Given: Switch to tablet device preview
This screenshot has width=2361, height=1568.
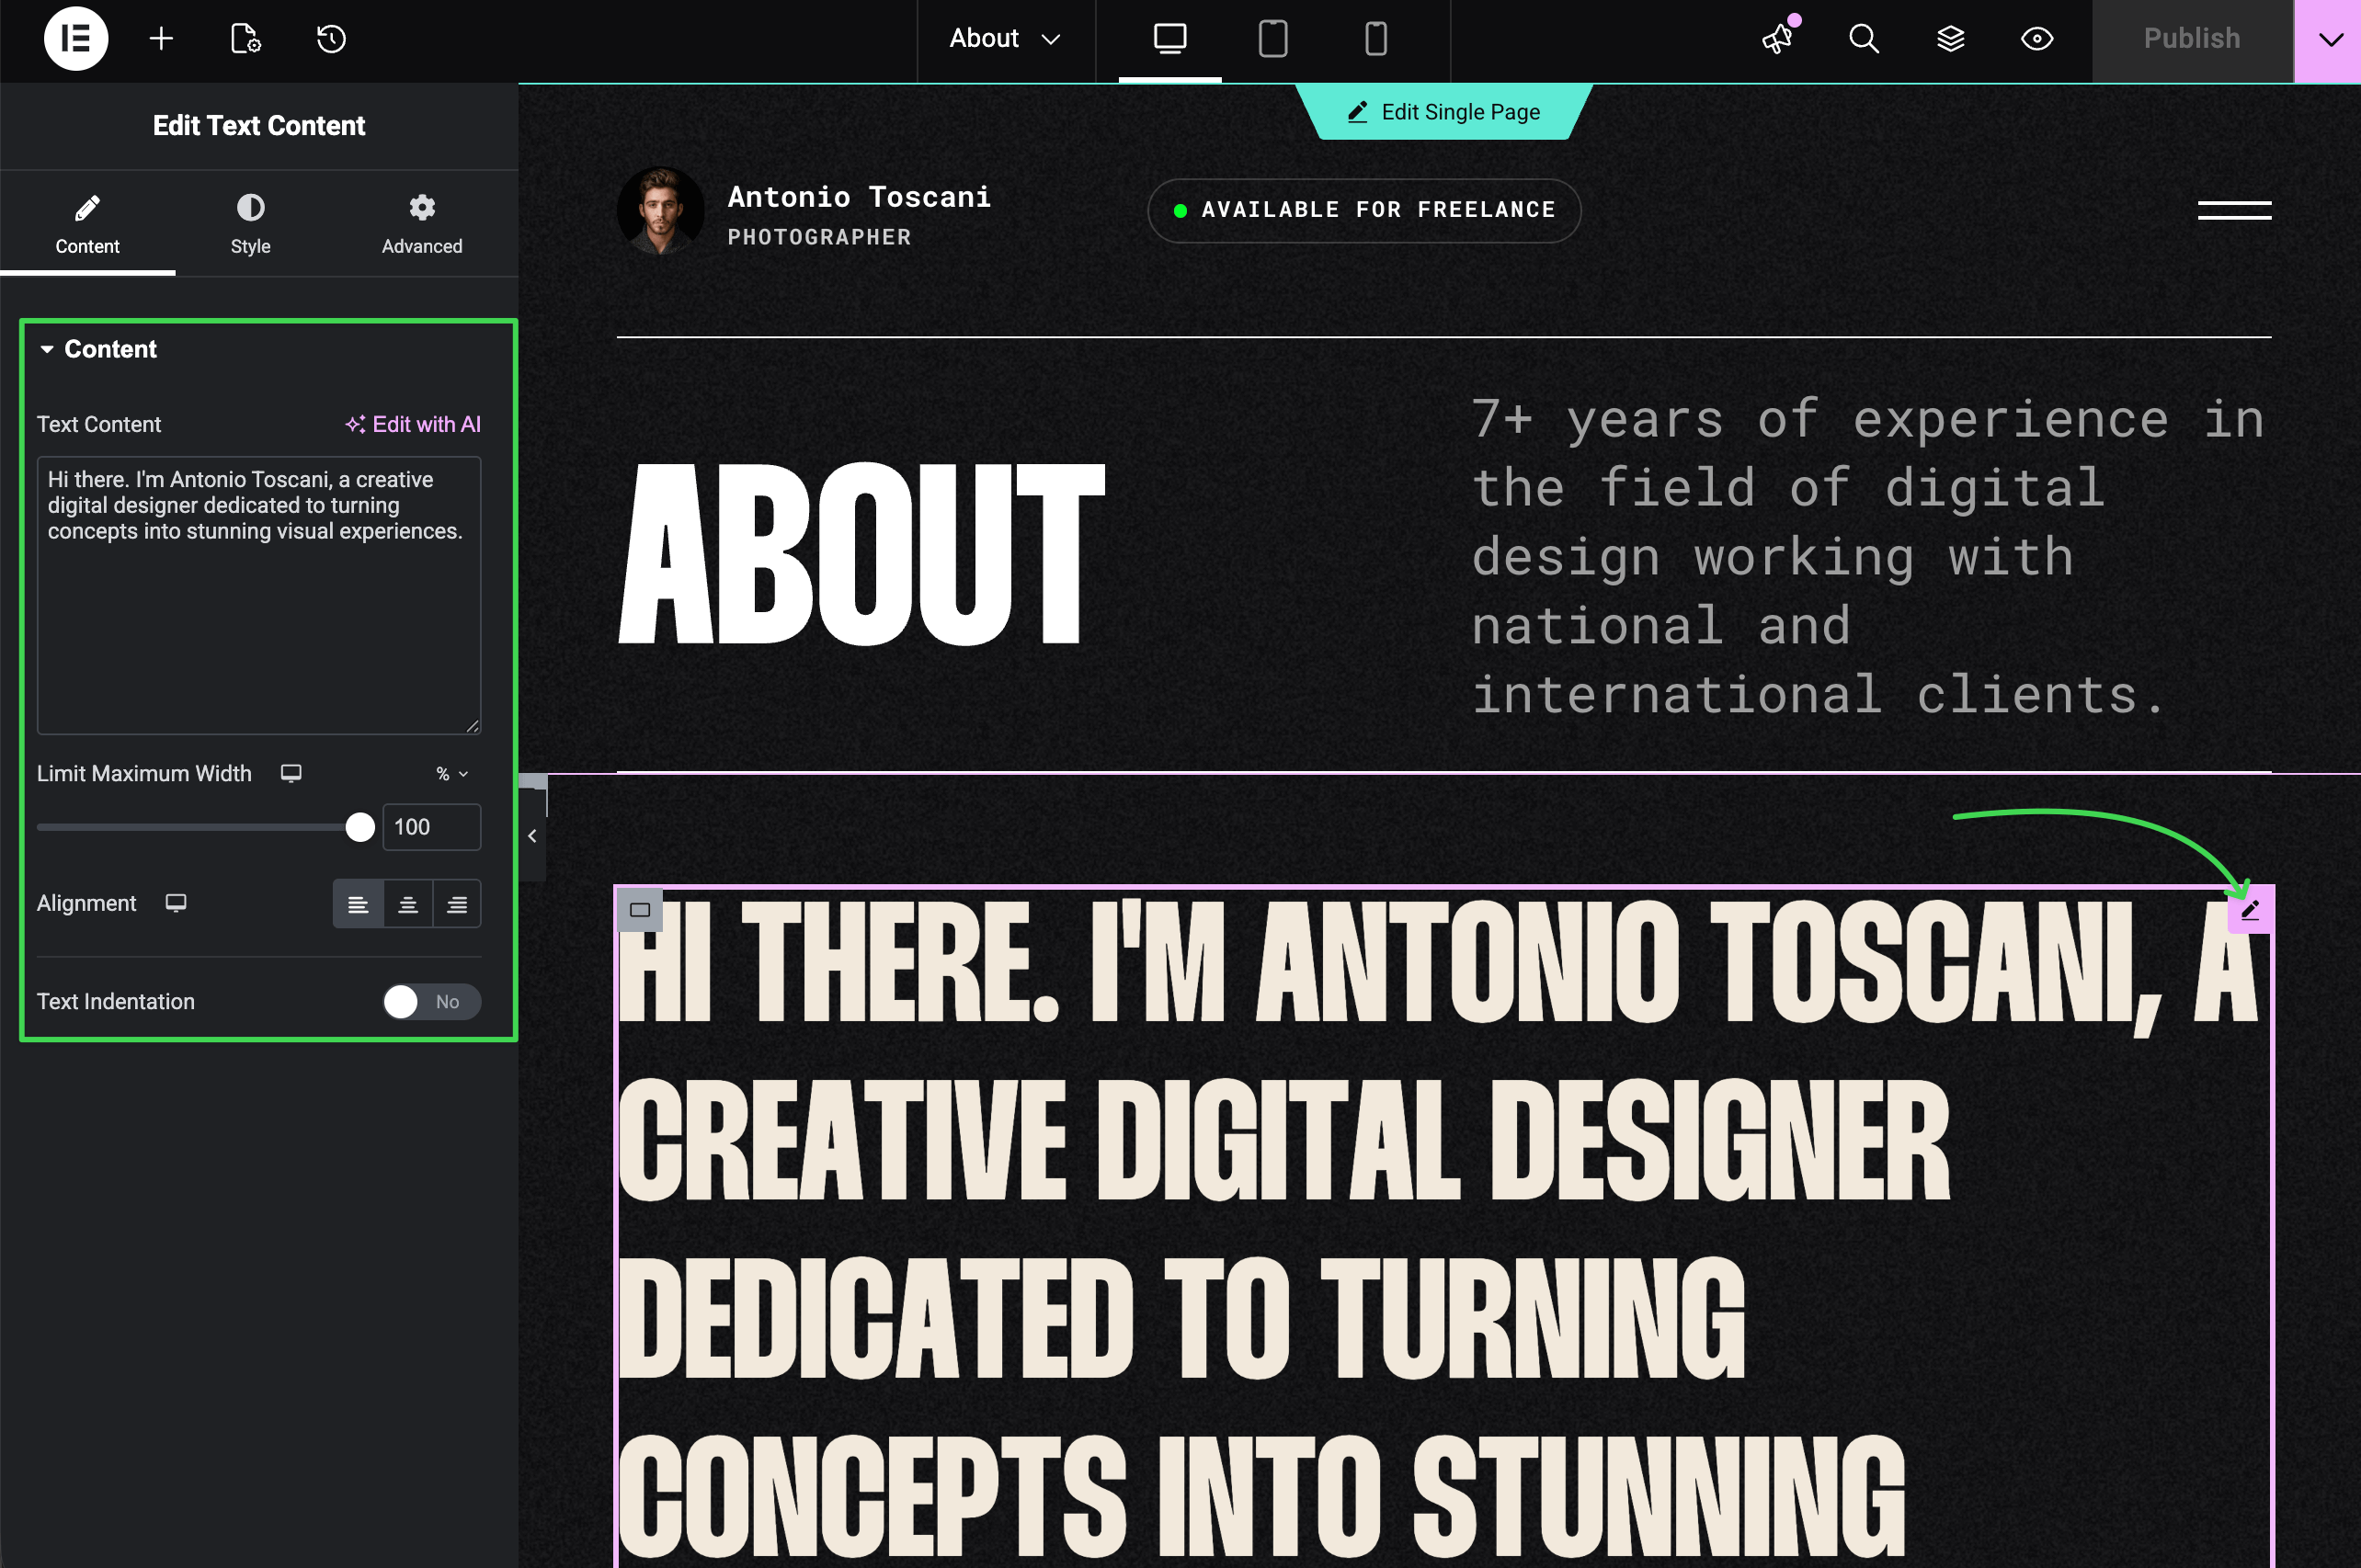Looking at the screenshot, I should tap(1272, 39).
